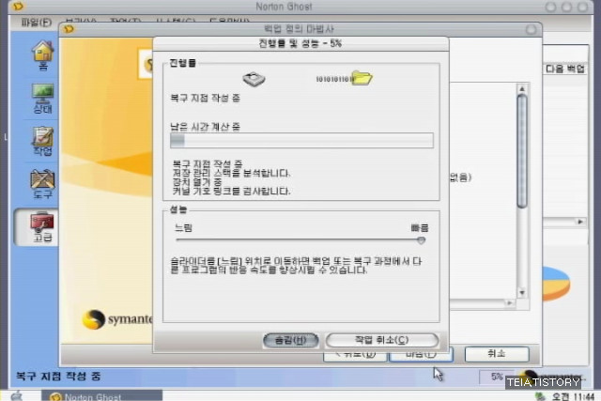Open the 파일(F) menu
The width and height of the screenshot is (601, 401).
click(37, 23)
